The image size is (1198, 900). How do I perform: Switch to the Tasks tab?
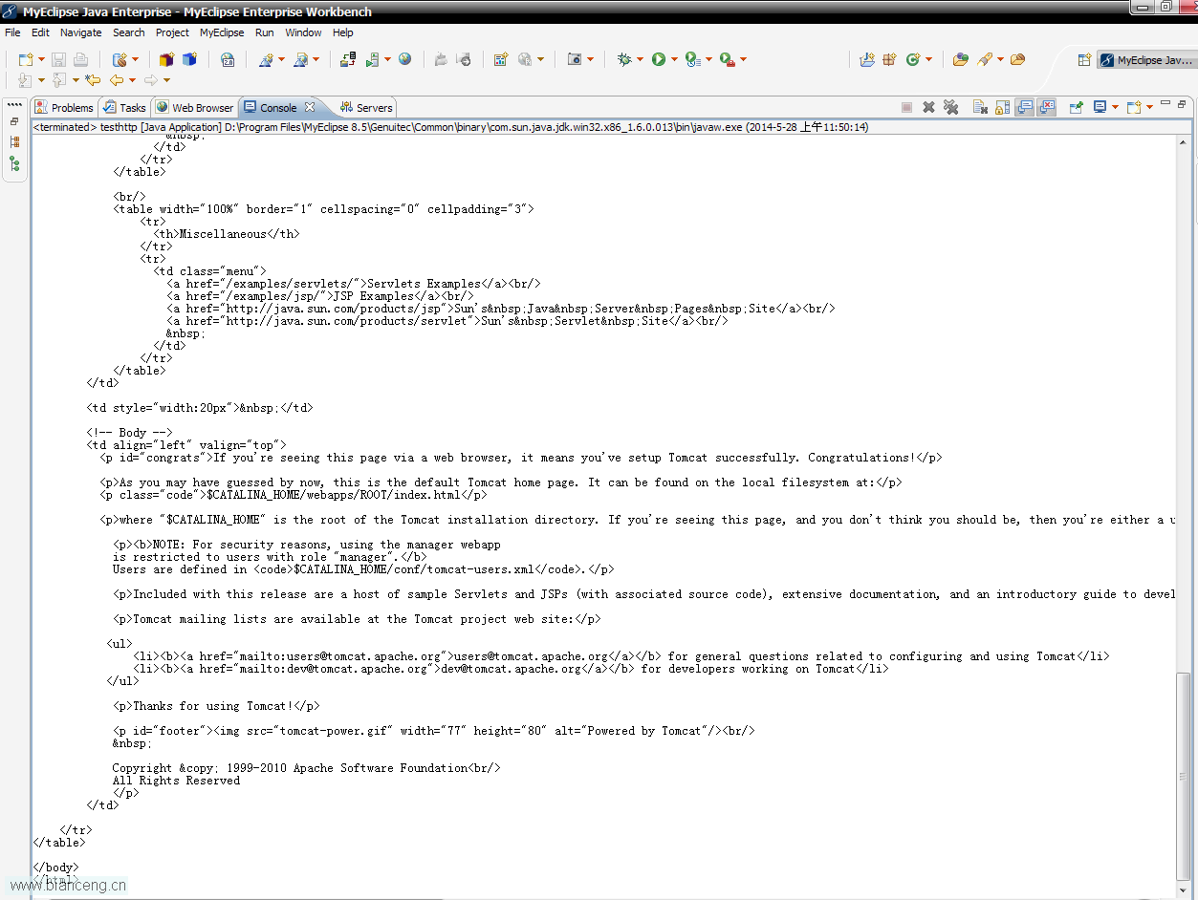(x=125, y=108)
